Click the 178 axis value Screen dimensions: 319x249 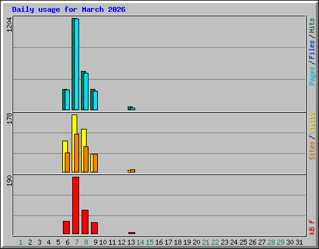pyautogui.click(x=9, y=118)
